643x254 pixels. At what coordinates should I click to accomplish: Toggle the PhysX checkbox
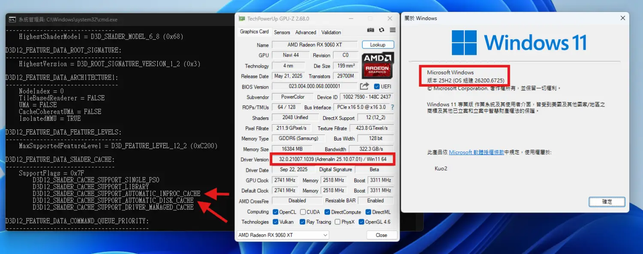(337, 222)
